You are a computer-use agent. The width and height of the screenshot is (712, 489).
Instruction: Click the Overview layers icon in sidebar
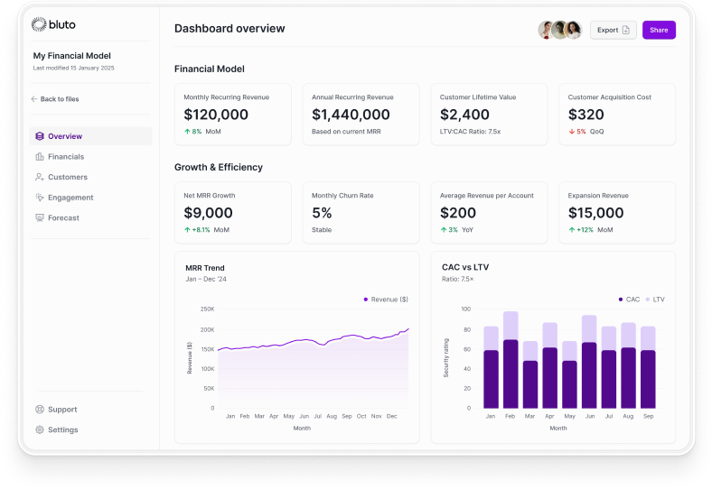[x=39, y=136]
